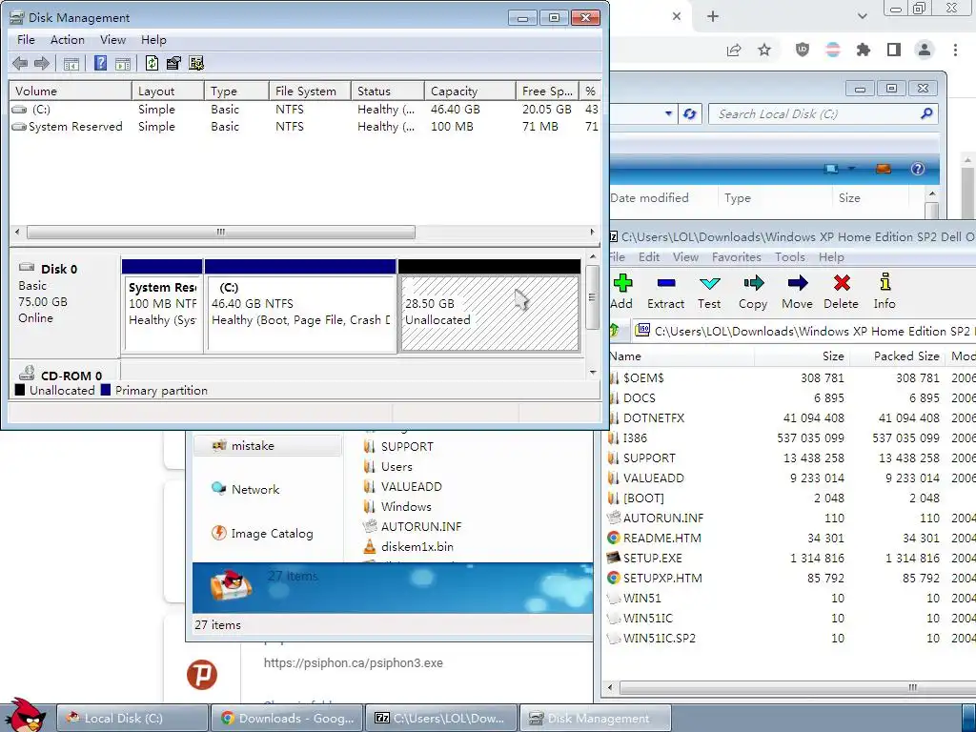Click the 7-Zip Test button
Viewport: 976px width, 732px height.
point(709,292)
